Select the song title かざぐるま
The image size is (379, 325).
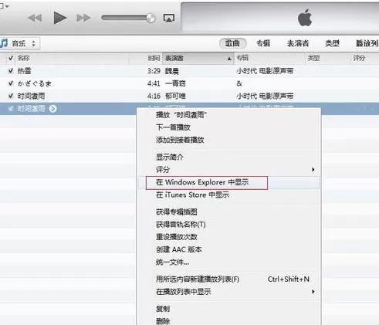pos(35,83)
